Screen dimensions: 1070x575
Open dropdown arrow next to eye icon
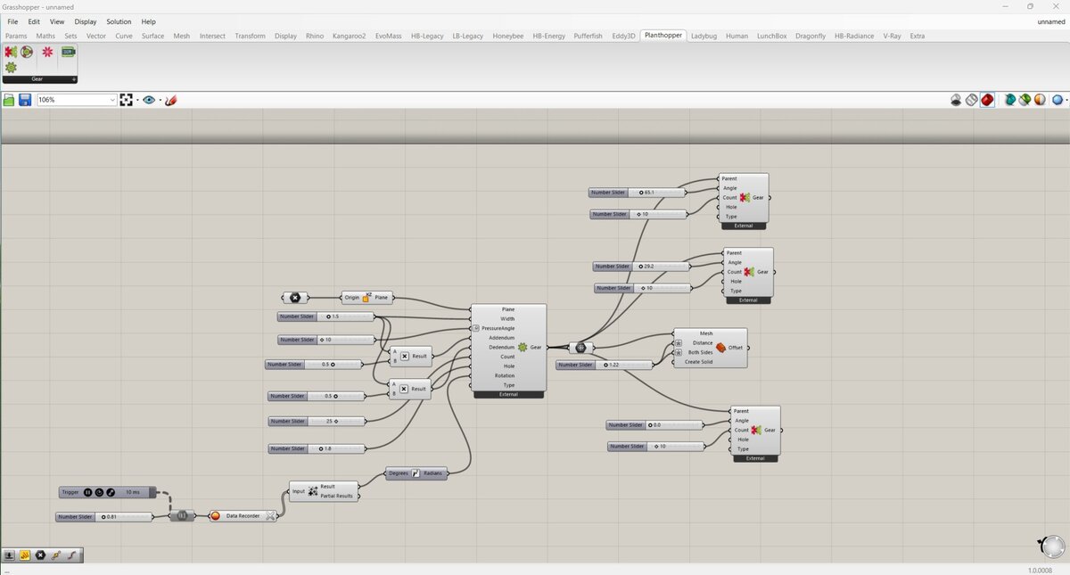160,100
